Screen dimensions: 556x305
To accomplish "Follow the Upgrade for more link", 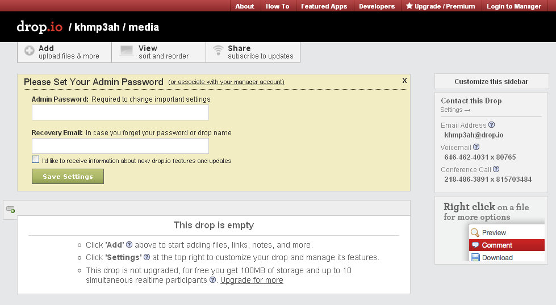I will pos(252,280).
